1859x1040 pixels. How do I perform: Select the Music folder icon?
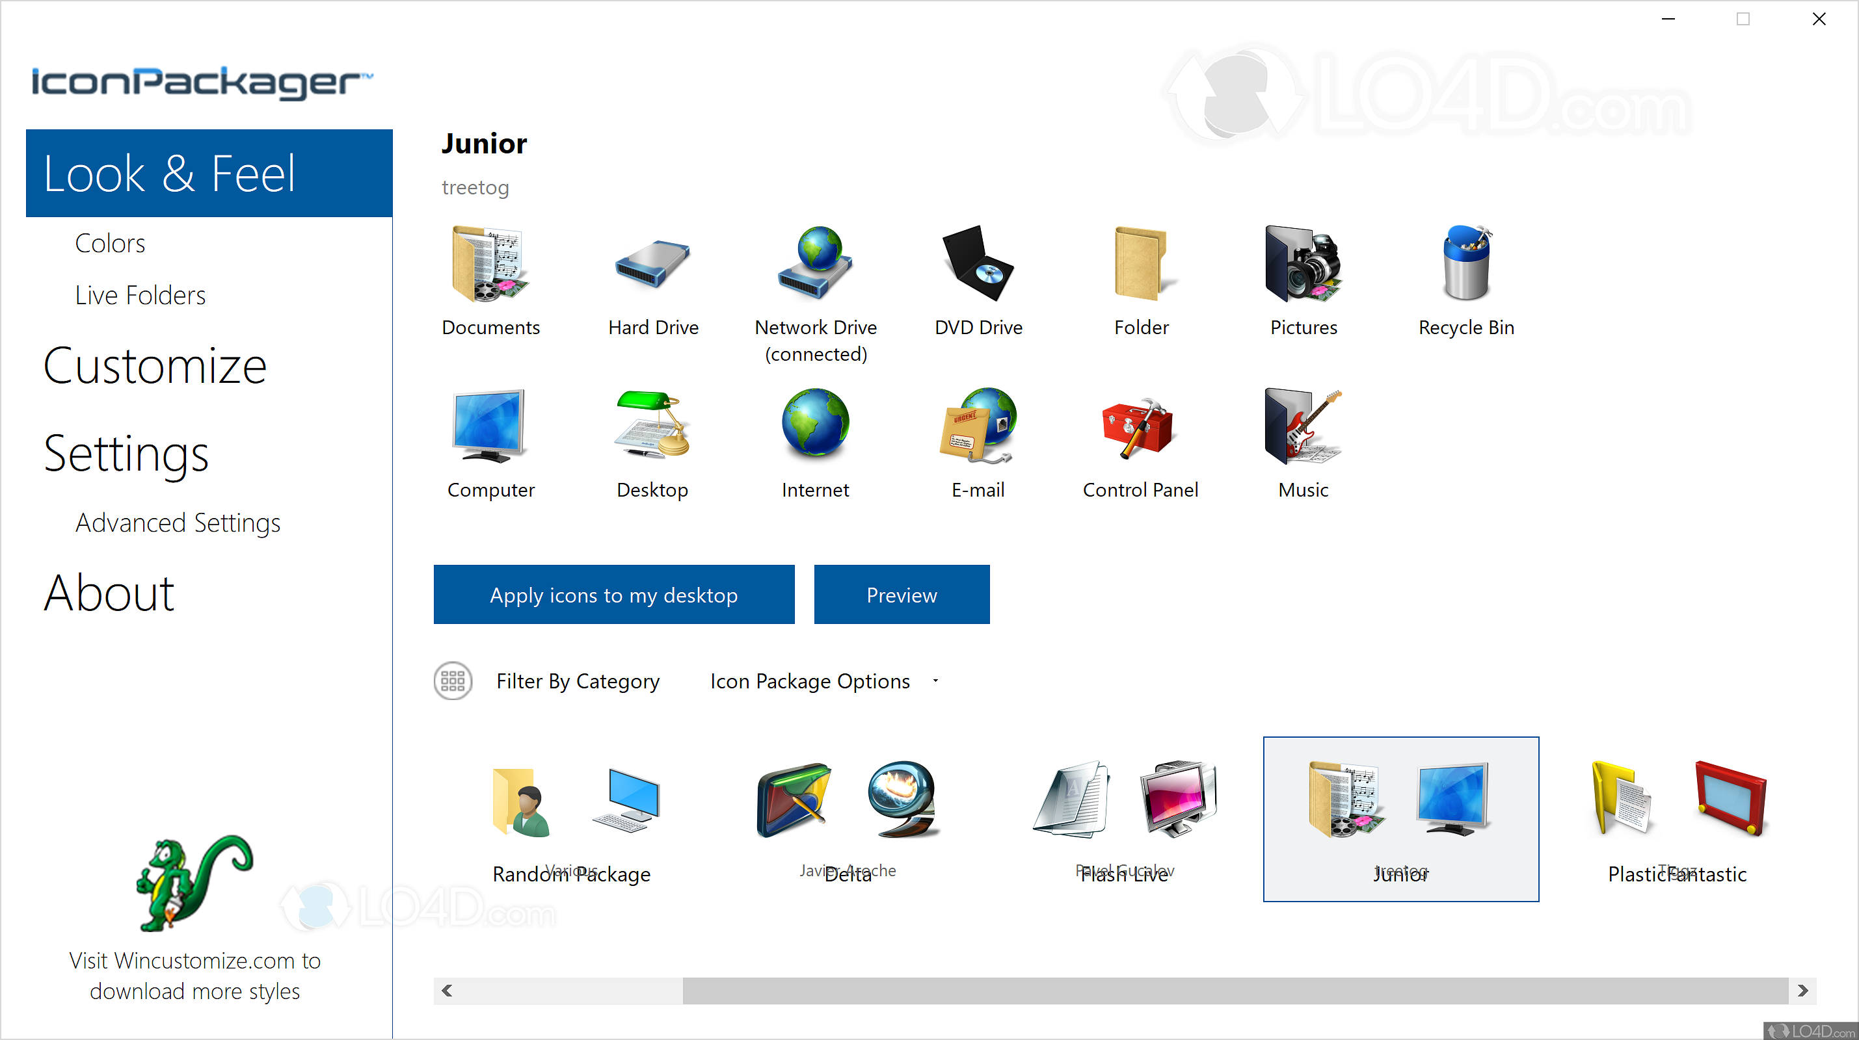1302,427
